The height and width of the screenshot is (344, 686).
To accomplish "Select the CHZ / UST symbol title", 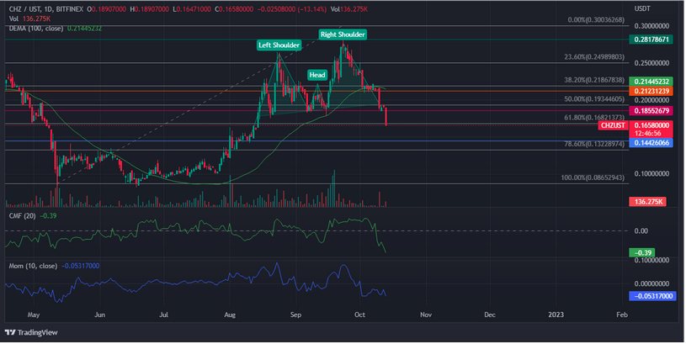I will 25,8.
